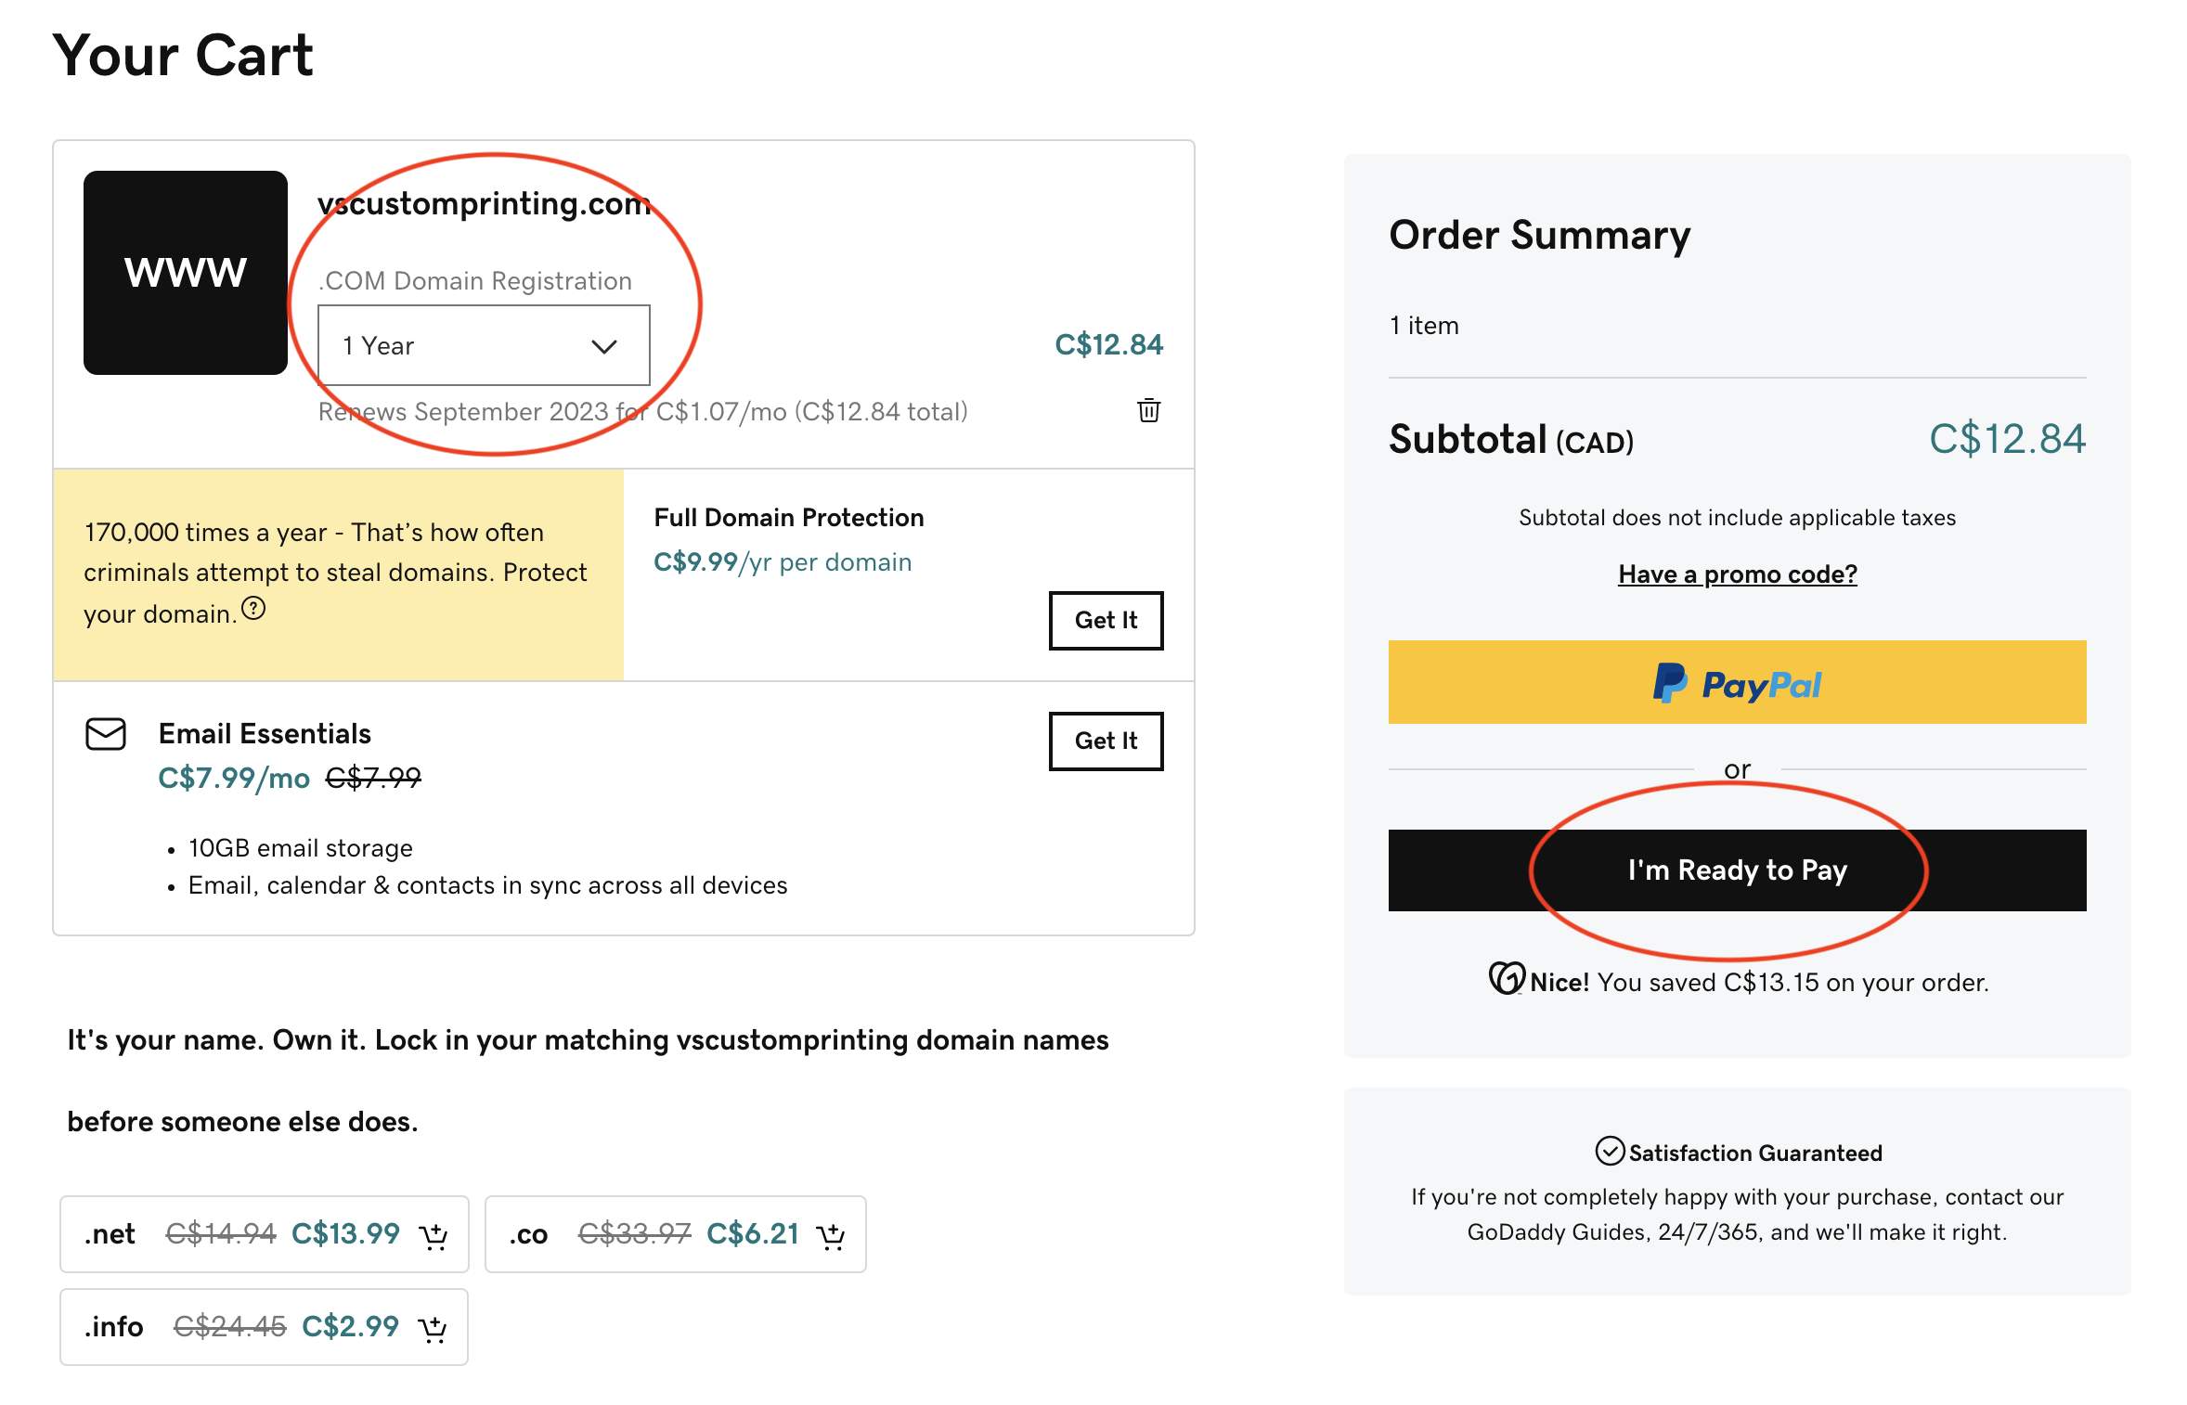This screenshot has width=2187, height=1405.
Task: Select the .net domain offer
Action: click(265, 1234)
